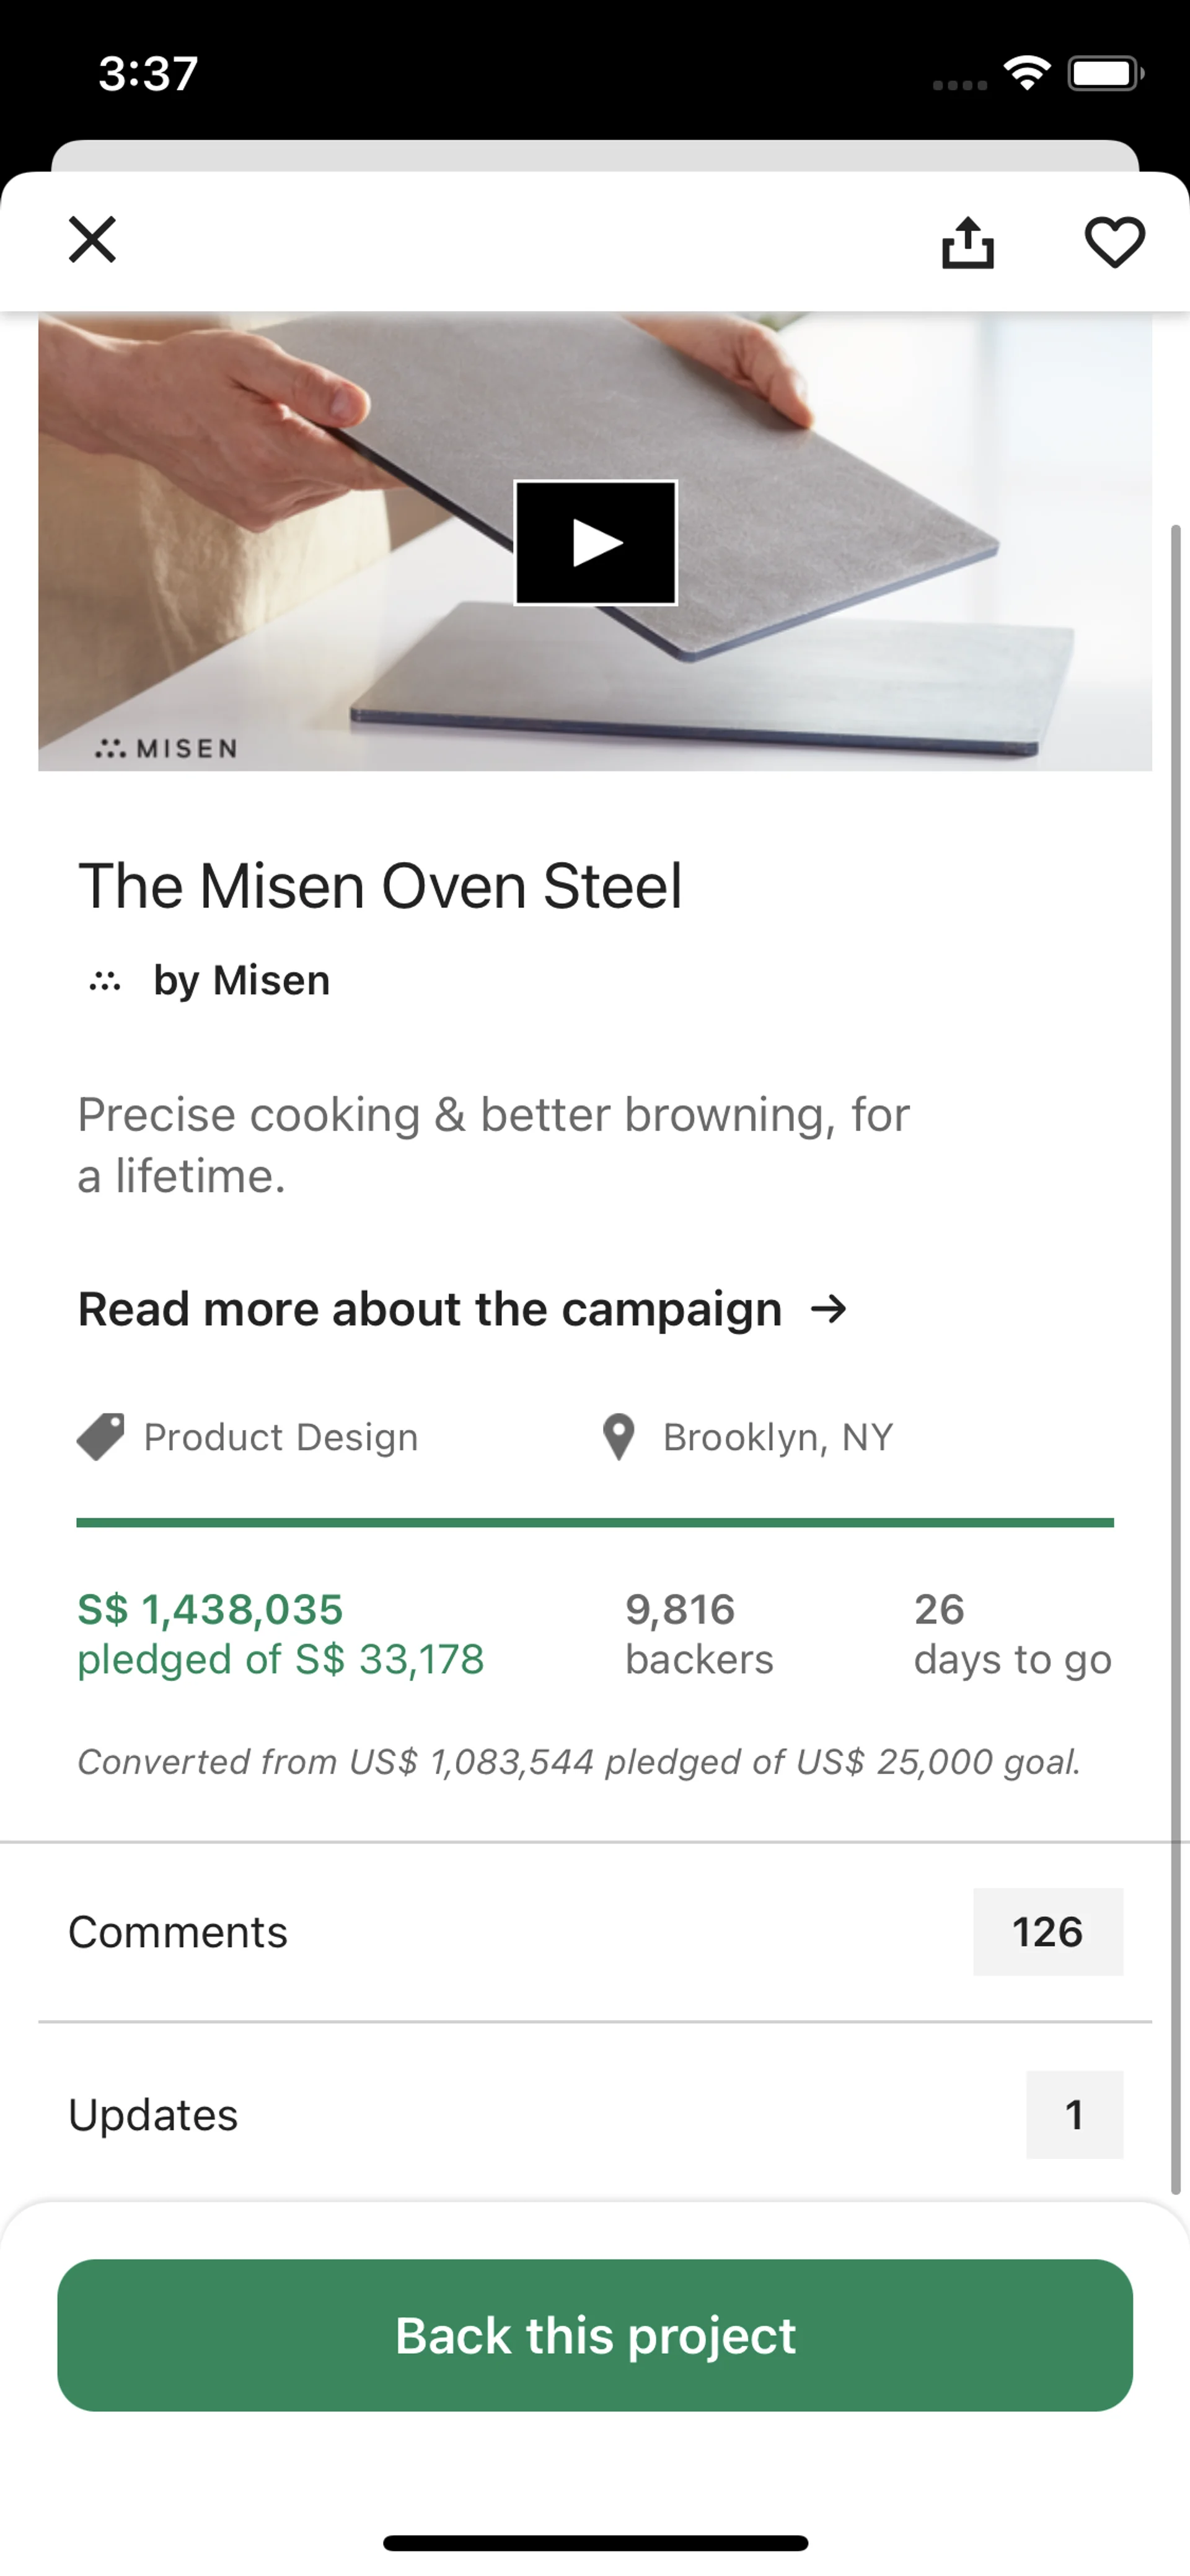Tap the location pin icon
The image size is (1190, 2576).
point(619,1437)
